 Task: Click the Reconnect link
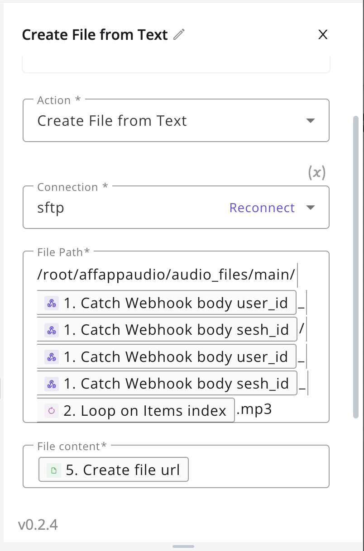coord(262,208)
